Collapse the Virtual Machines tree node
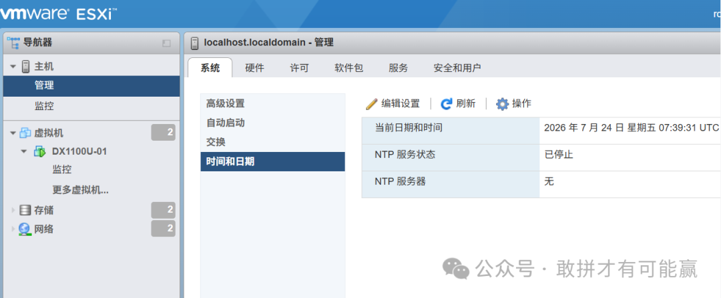721x298 pixels. click(x=13, y=133)
